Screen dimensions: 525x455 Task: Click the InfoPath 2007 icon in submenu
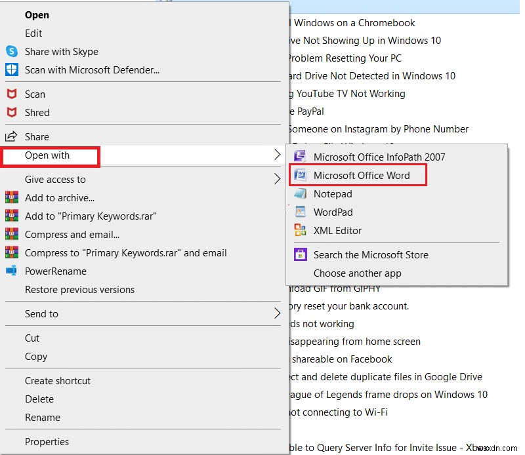[x=300, y=156]
